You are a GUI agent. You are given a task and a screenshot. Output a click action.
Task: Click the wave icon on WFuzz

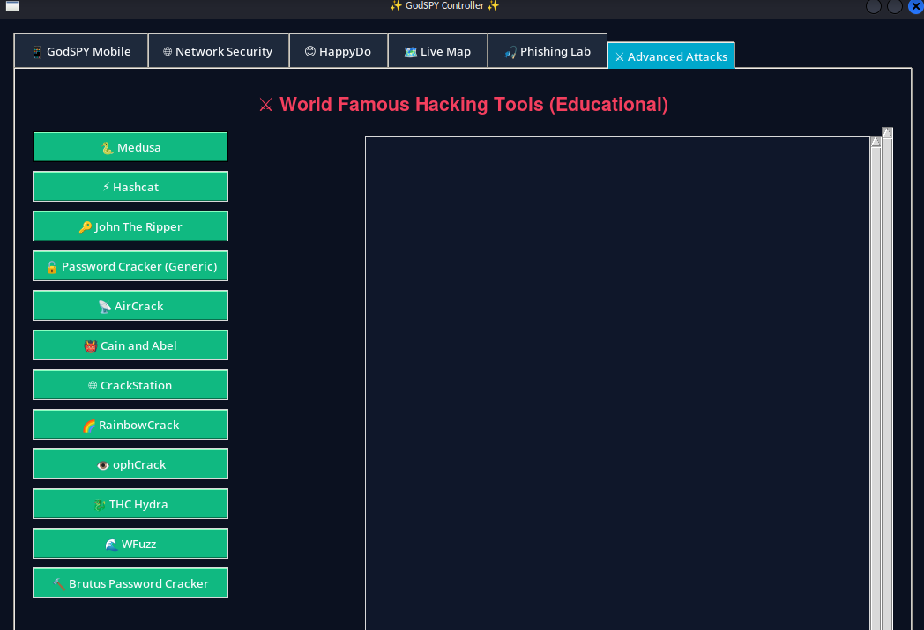click(111, 545)
